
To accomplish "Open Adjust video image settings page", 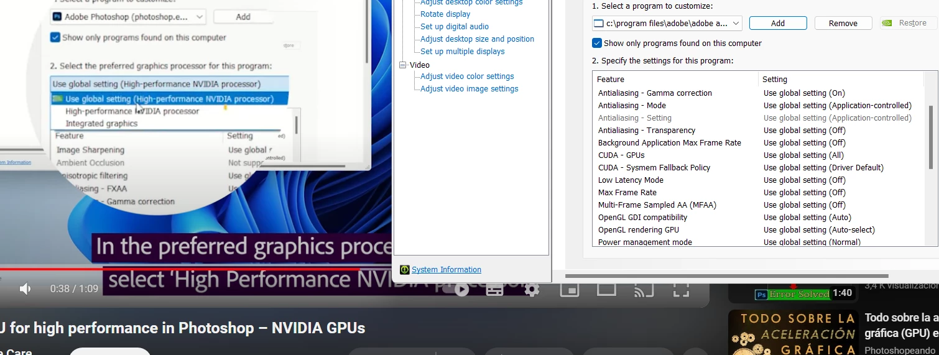I will (469, 88).
